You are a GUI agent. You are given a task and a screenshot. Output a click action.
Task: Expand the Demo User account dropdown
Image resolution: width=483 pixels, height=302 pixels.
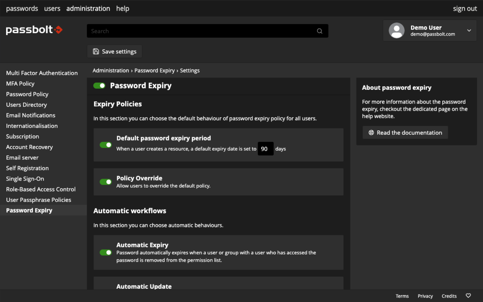pyautogui.click(x=469, y=30)
